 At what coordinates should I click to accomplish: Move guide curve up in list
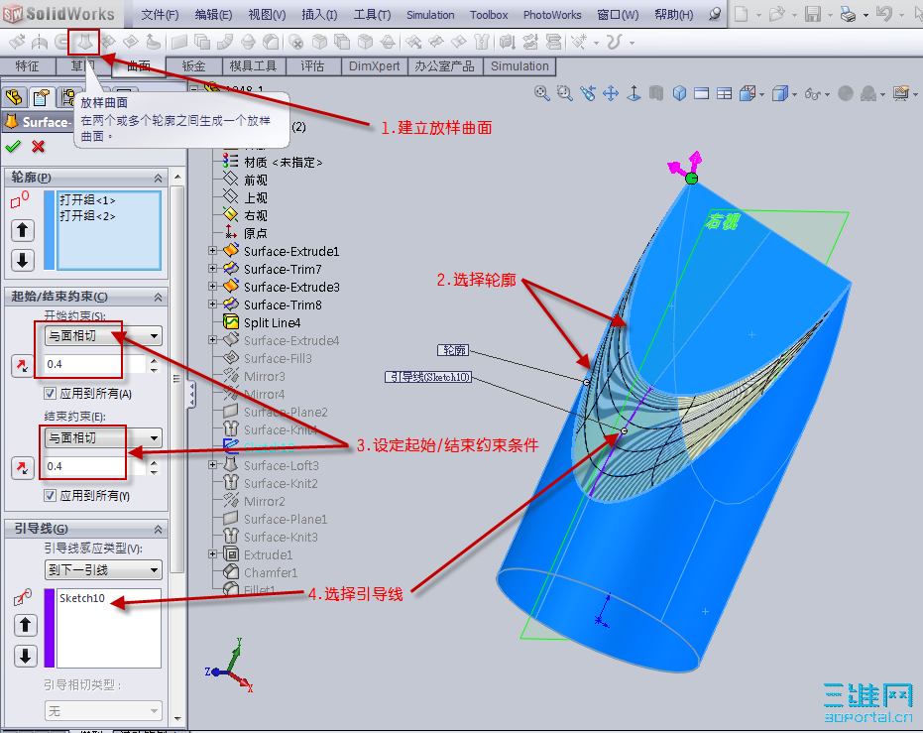26,625
